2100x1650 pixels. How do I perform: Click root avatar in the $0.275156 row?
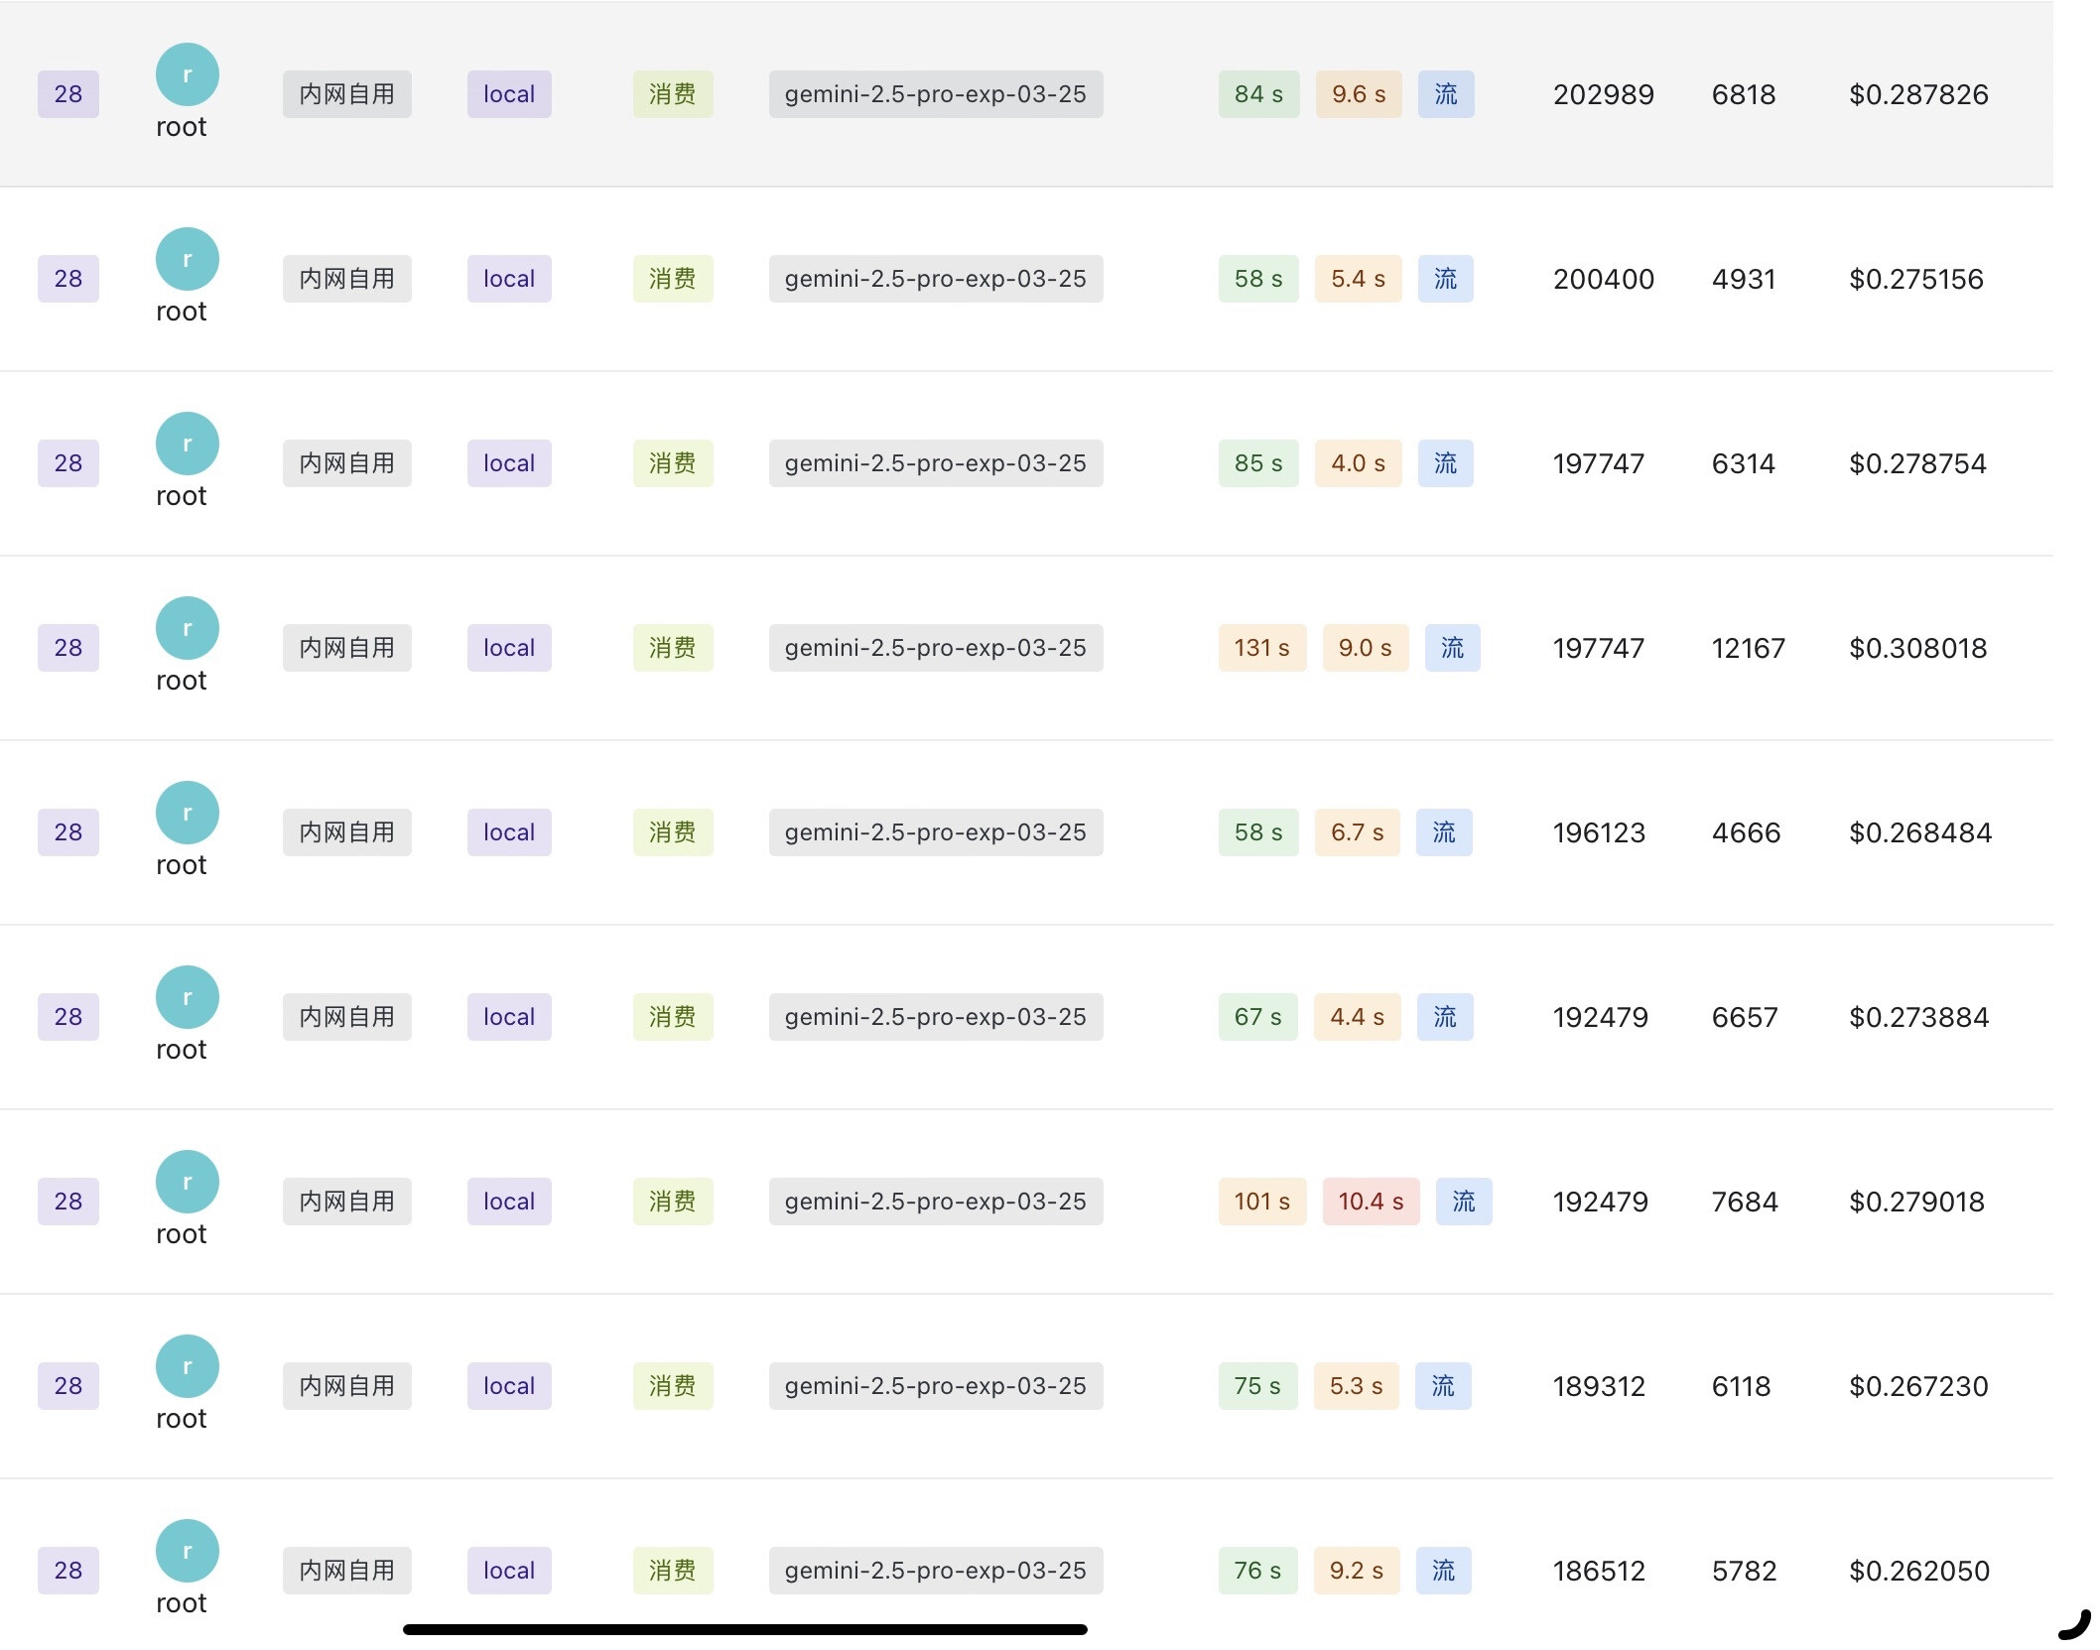click(x=187, y=259)
